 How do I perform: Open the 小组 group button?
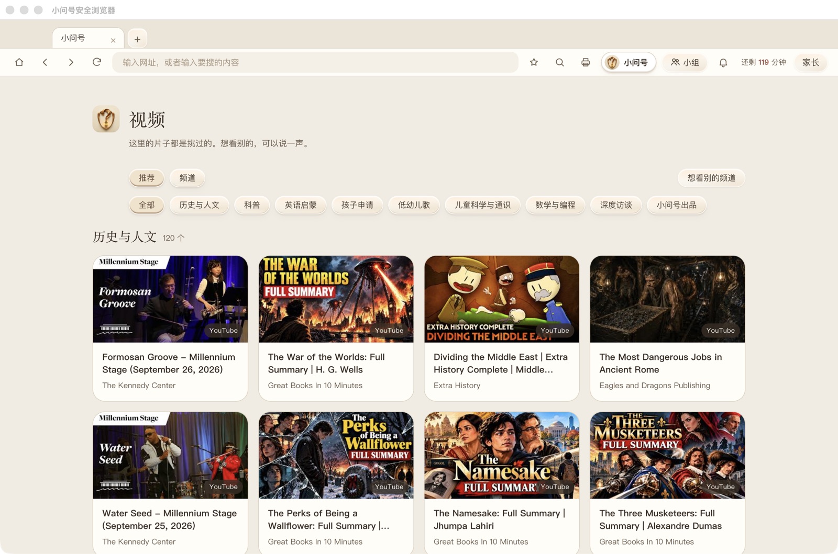pyautogui.click(x=685, y=62)
